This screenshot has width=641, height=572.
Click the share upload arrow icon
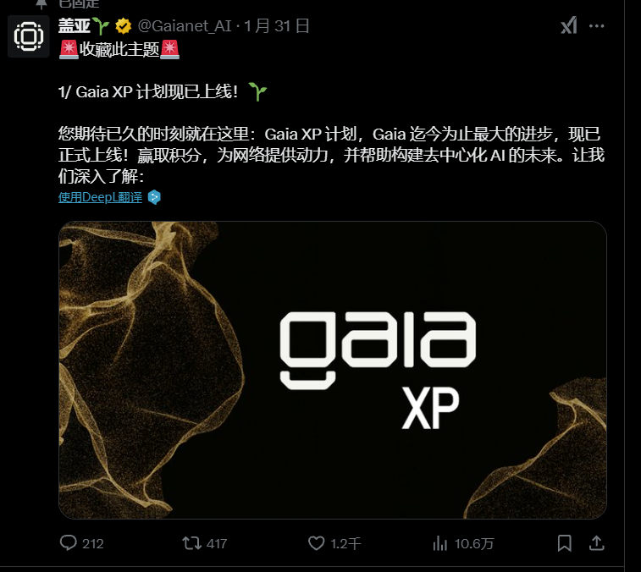click(x=596, y=543)
